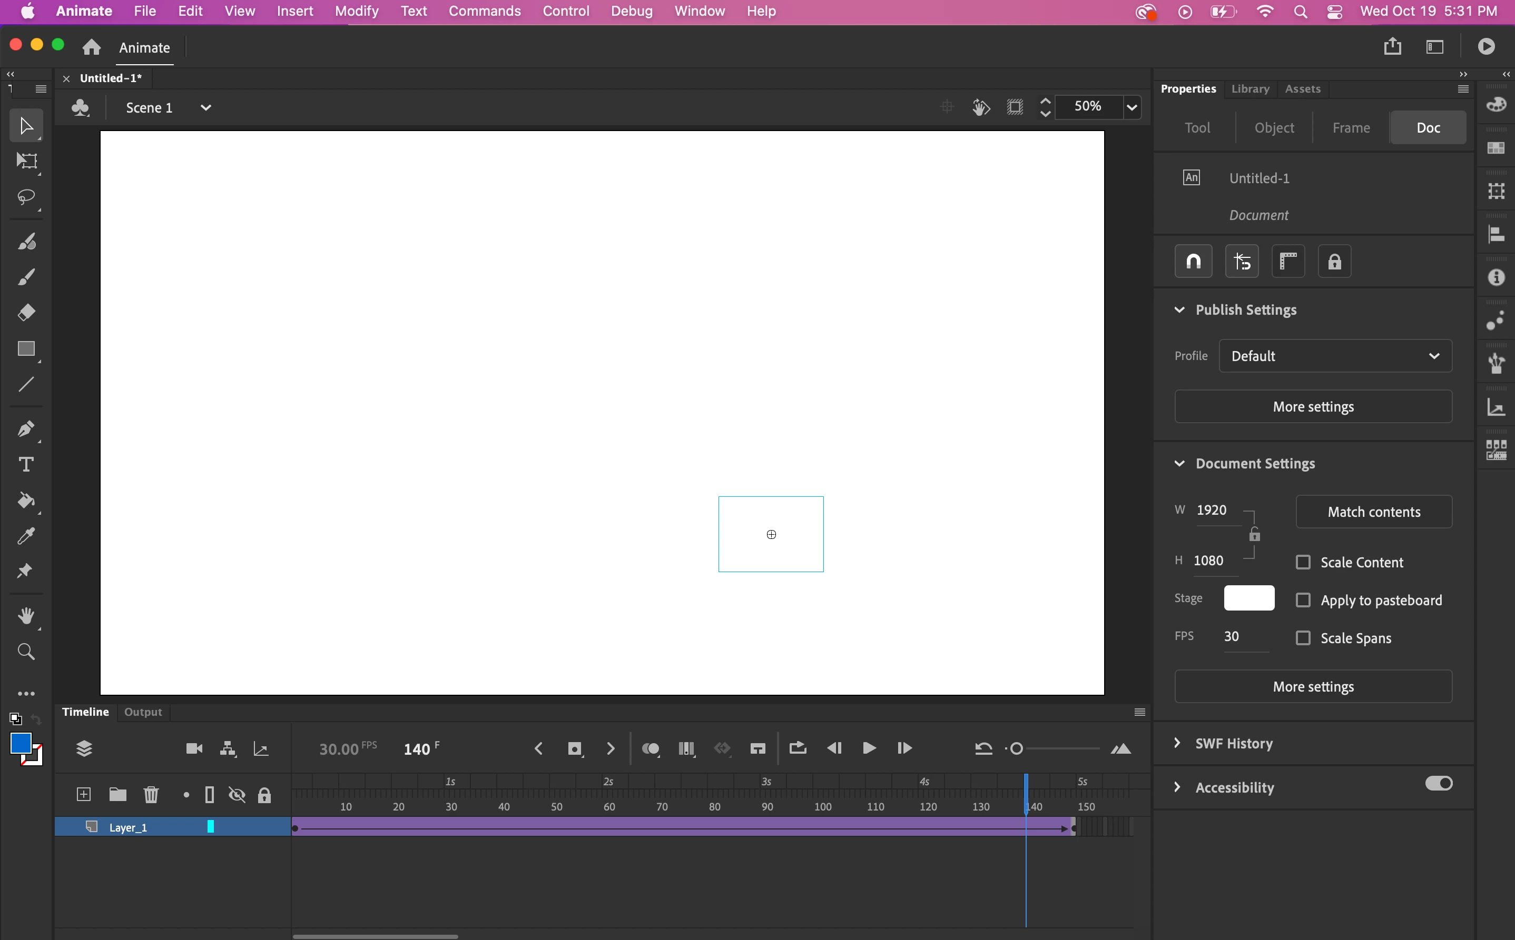The image size is (1515, 940).
Task: Select the Text tool
Action: coord(26,465)
